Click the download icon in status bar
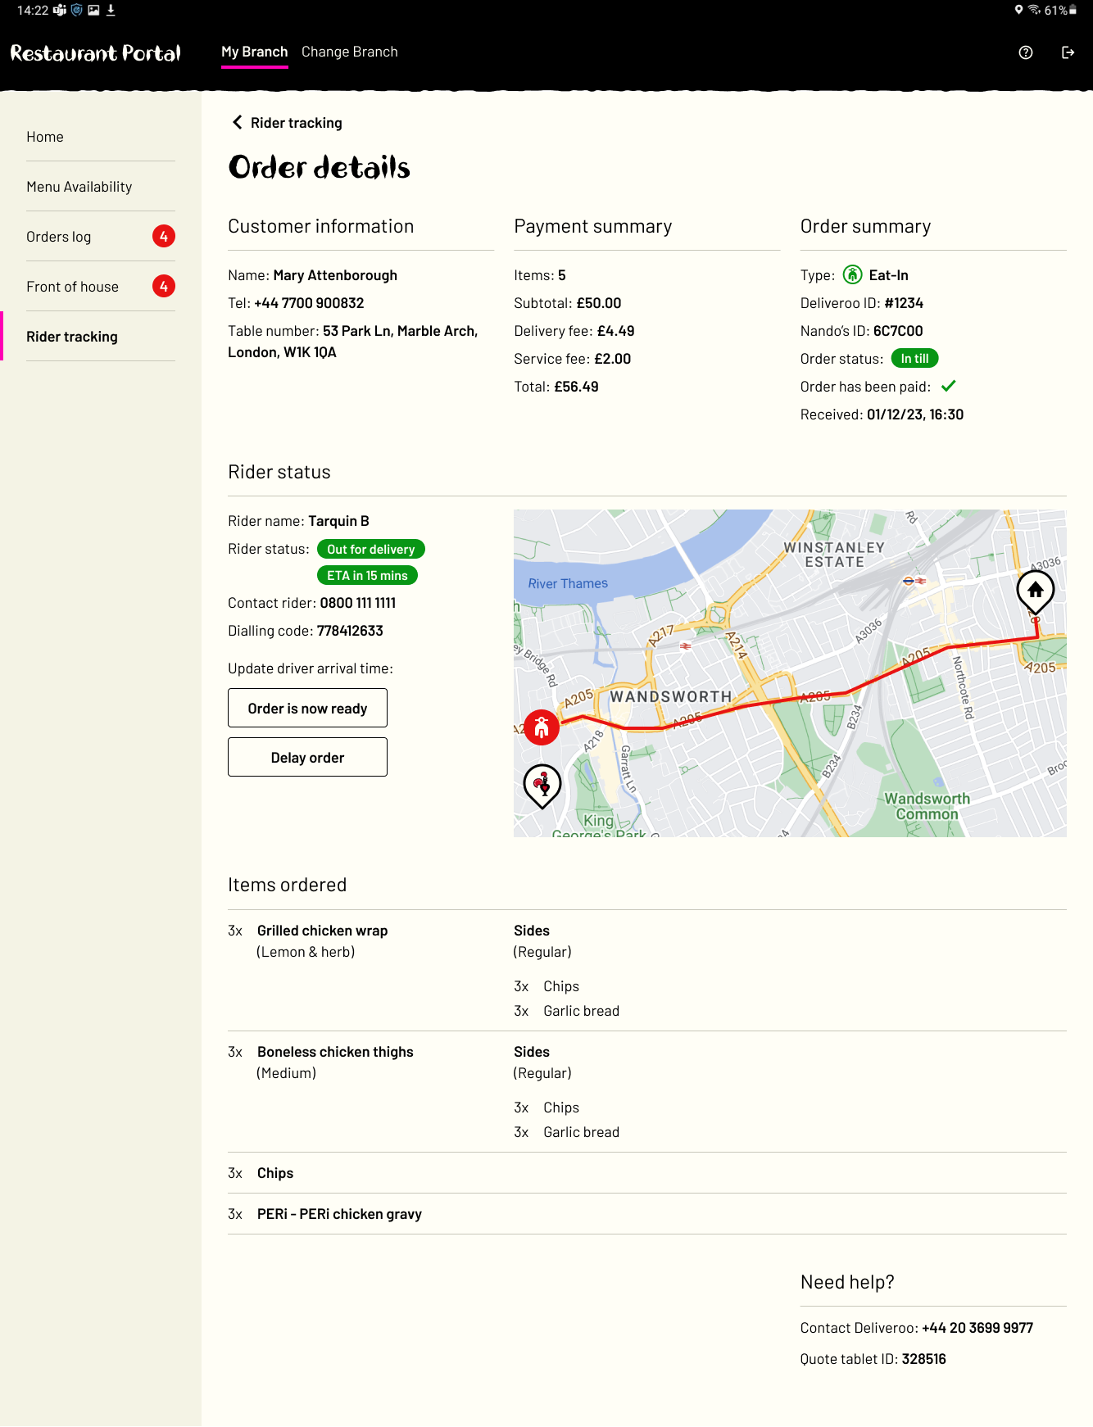The image size is (1093, 1427). (x=111, y=10)
